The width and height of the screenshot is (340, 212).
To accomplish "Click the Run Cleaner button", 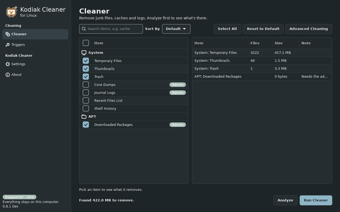I will pos(316,200).
